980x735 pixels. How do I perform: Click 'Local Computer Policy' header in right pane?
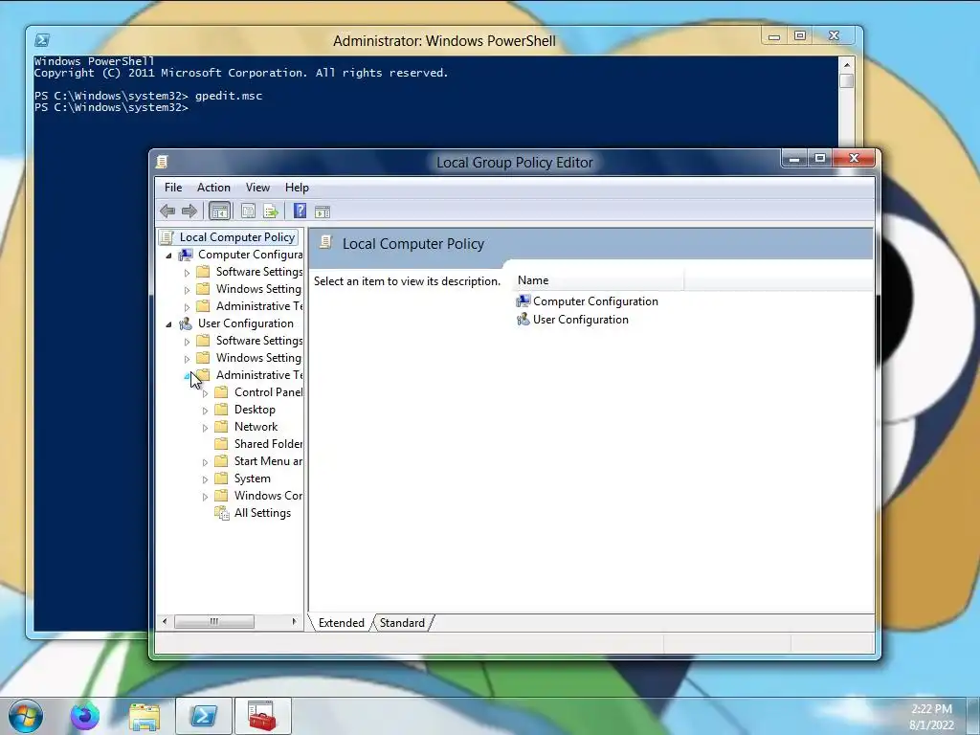pyautogui.click(x=413, y=244)
